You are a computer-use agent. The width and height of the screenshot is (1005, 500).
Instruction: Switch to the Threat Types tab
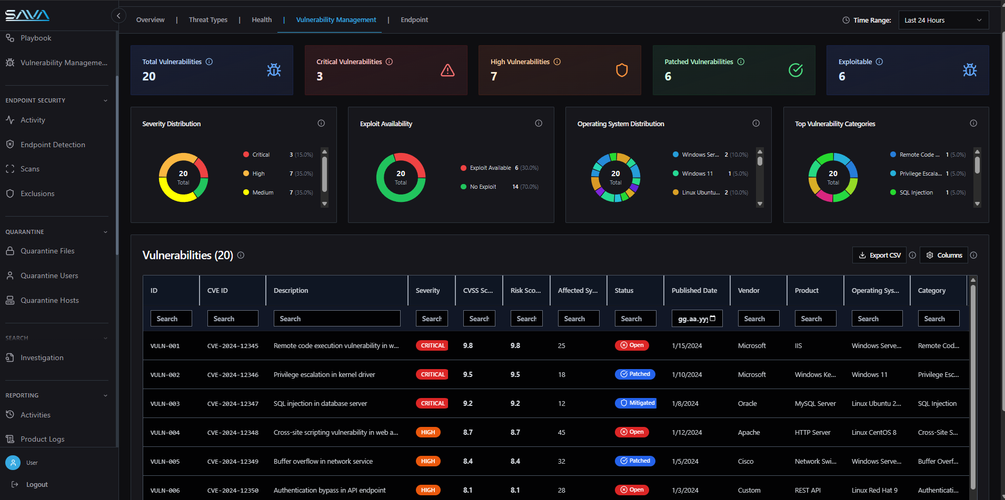pos(208,20)
